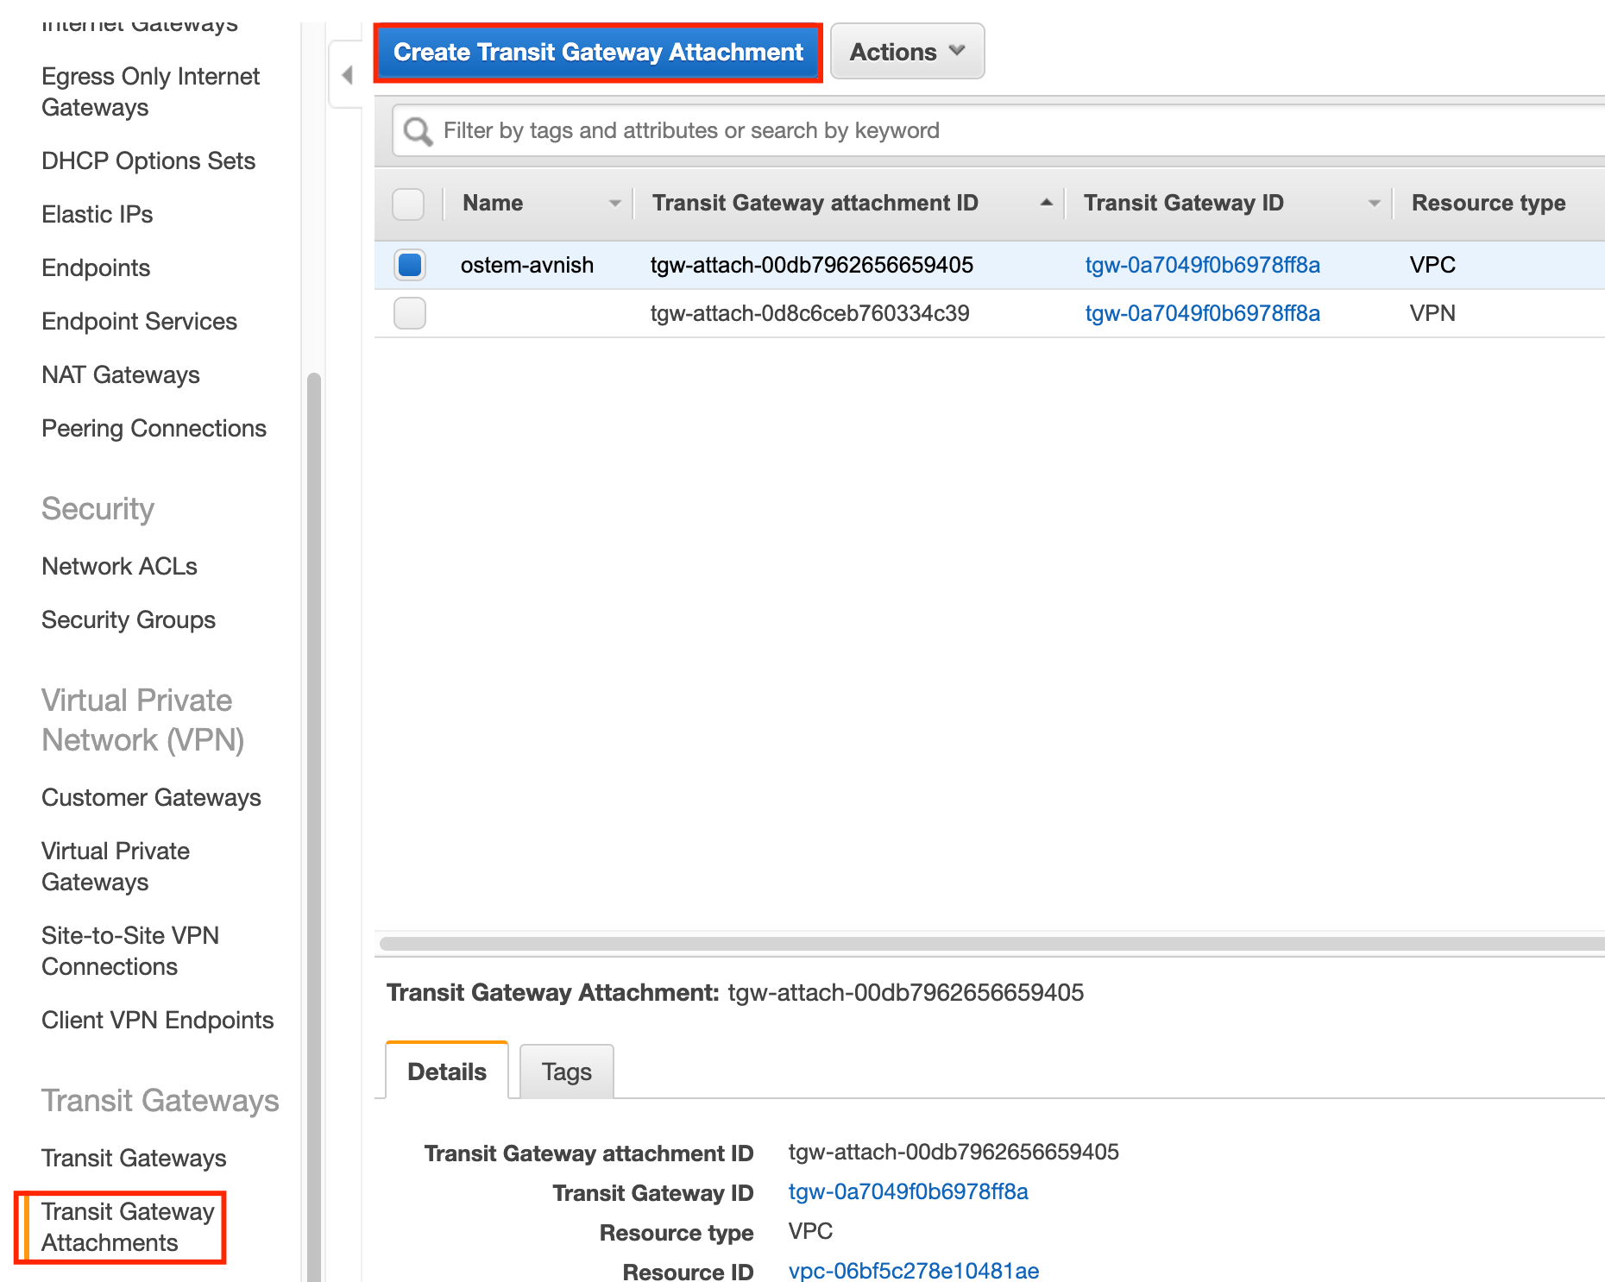Open the Actions dropdown menu

tap(907, 52)
